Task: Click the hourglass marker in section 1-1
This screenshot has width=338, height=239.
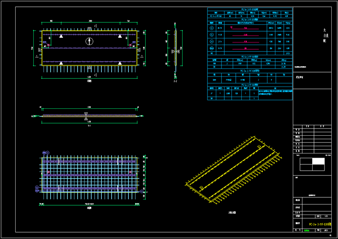Action: tap(86, 116)
